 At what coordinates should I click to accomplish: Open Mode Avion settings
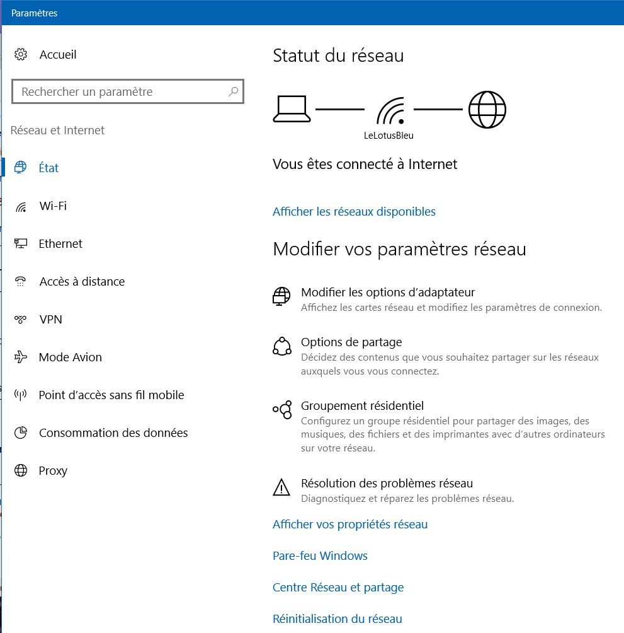click(x=70, y=357)
